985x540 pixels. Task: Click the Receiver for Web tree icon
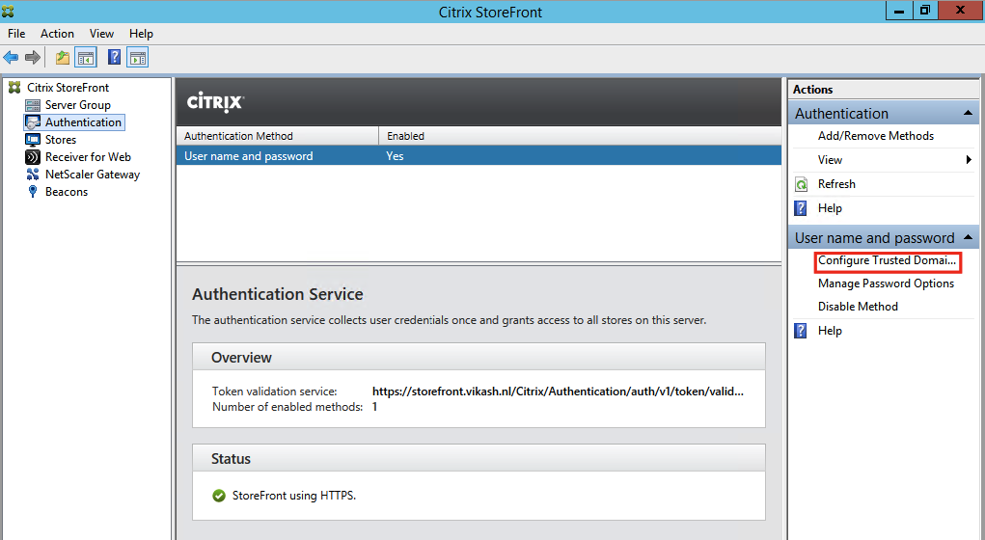coord(33,157)
